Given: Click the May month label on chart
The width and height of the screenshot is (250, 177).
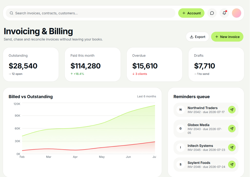Looking at the screenshot, I should [102, 157].
